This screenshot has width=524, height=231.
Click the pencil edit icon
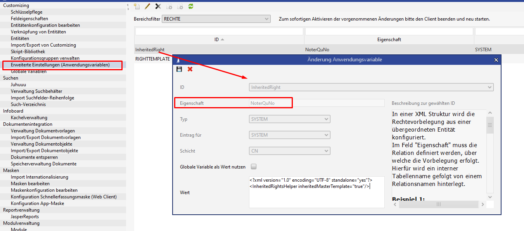[x=147, y=6]
